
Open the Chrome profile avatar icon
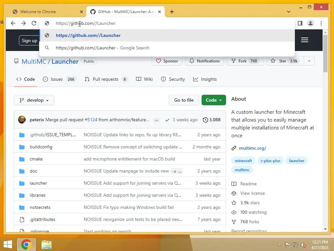click(x=311, y=23)
